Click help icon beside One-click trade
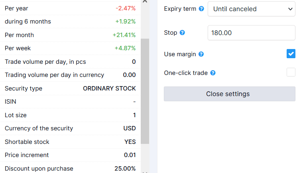299x173 pixels. tap(213, 73)
